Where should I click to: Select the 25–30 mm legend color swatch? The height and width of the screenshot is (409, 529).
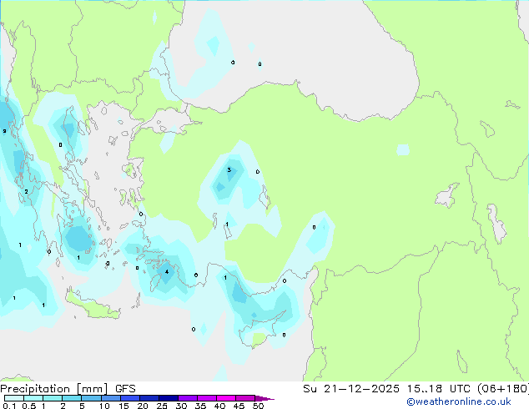pos(168,398)
